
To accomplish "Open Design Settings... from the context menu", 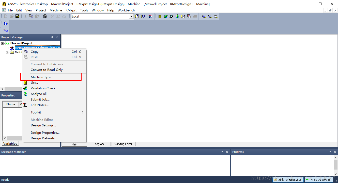I will [54, 125].
